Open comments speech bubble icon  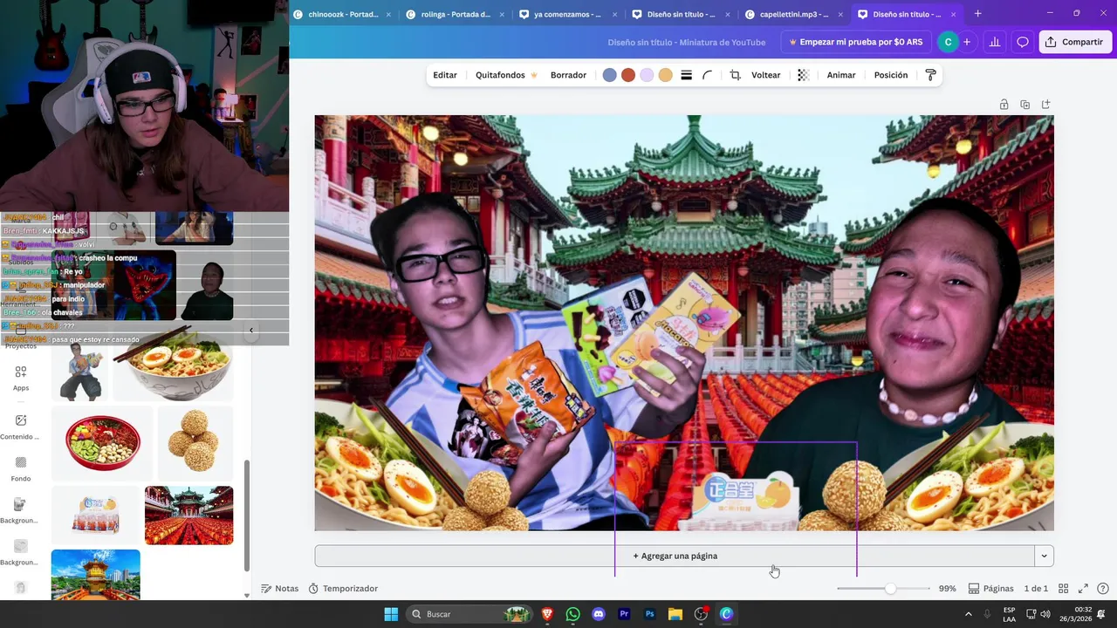[x=1023, y=42]
